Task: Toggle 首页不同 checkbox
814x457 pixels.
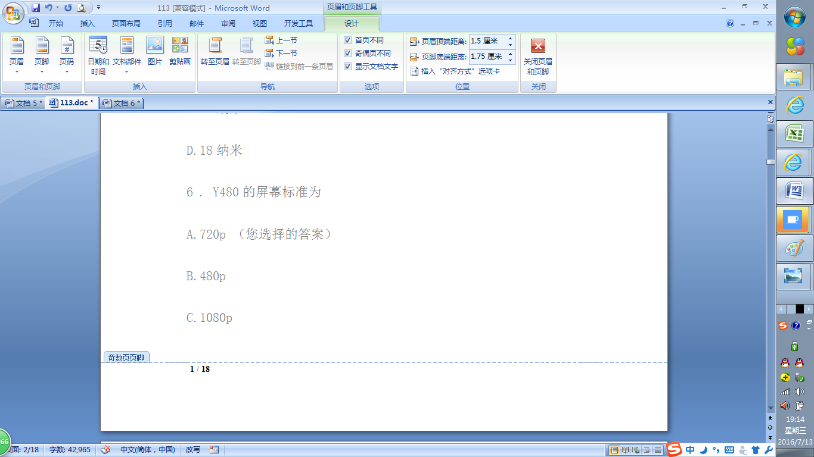Action: 348,40
